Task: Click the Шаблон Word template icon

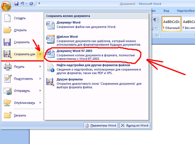Action: (50, 39)
